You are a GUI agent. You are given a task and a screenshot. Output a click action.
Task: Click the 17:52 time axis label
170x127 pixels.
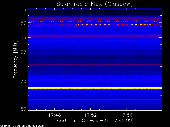(90, 115)
